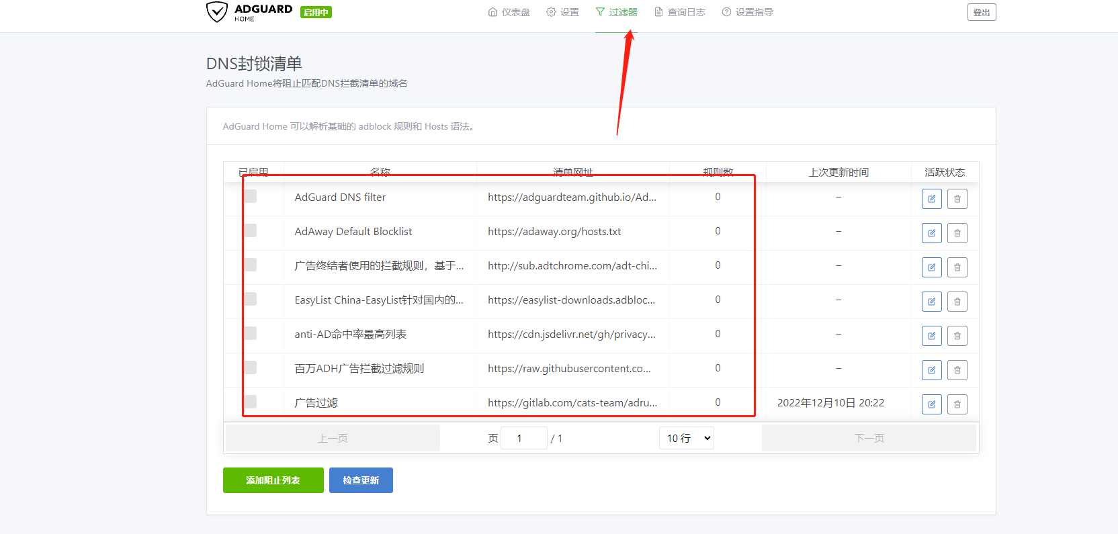Image resolution: width=1118 pixels, height=534 pixels.
Task: Edit the AdGuard DNS filter entry
Action: pos(931,199)
